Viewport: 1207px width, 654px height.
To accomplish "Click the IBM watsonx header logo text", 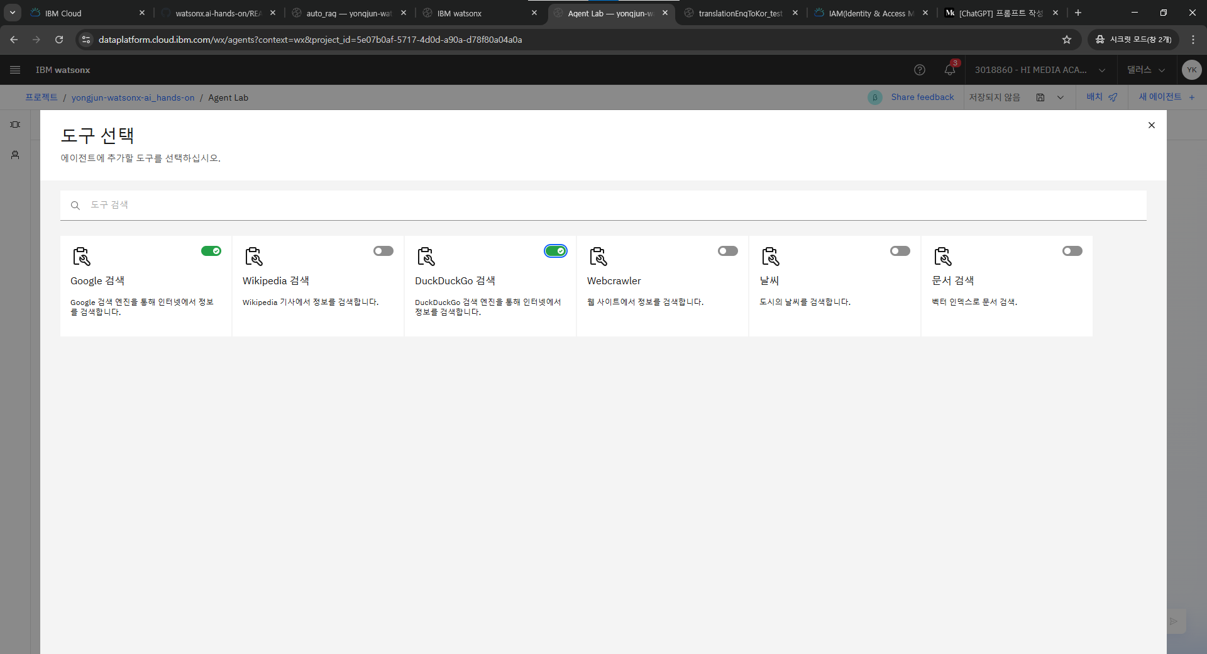I will (x=63, y=70).
